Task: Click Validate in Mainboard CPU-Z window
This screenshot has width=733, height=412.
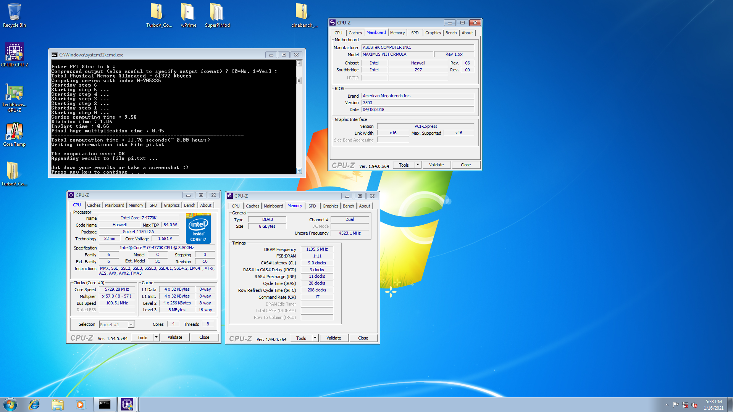Action: click(x=436, y=165)
